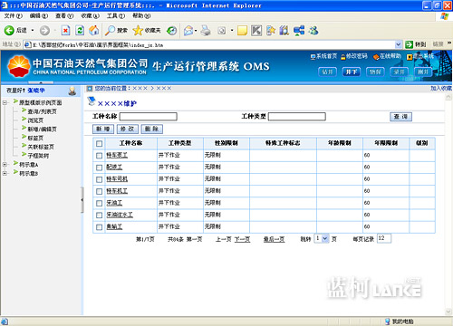Open the Search (搜索) magnifier tool
Screen dimensions: 453x326
click(x=116, y=30)
